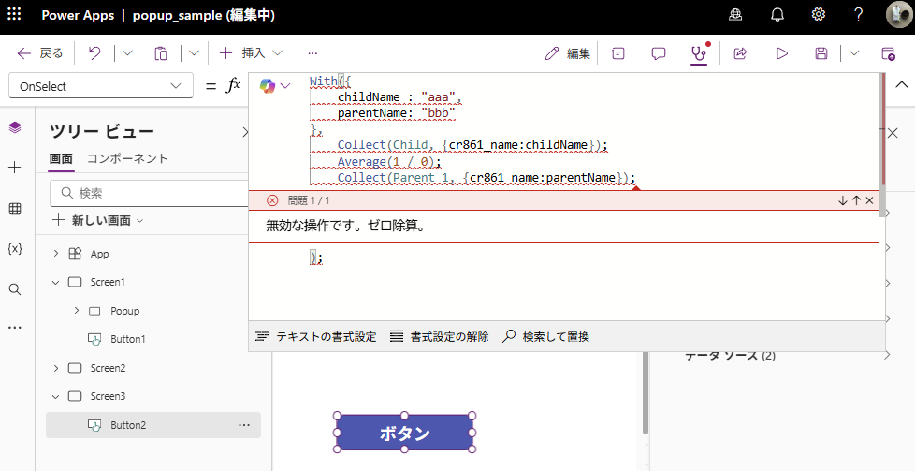Click the undo arrow icon

94,53
